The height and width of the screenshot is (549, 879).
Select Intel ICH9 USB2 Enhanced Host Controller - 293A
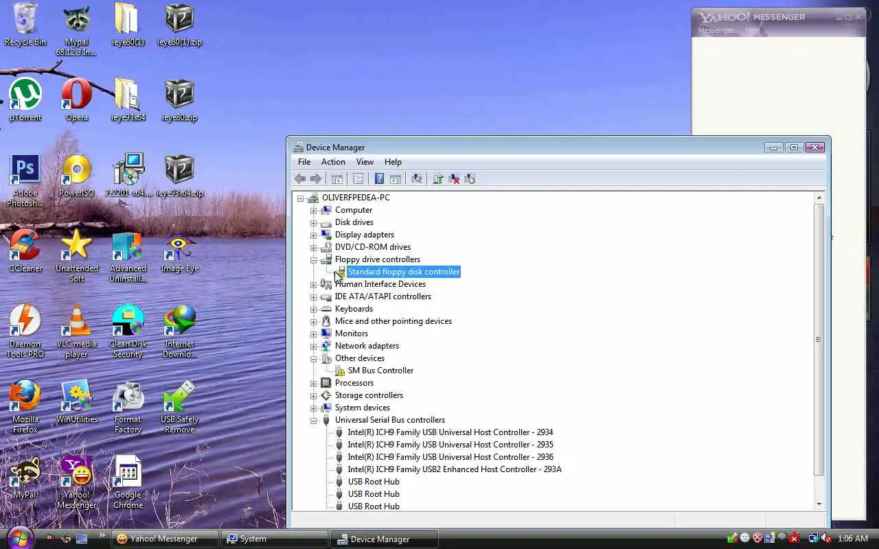pyautogui.click(x=455, y=469)
